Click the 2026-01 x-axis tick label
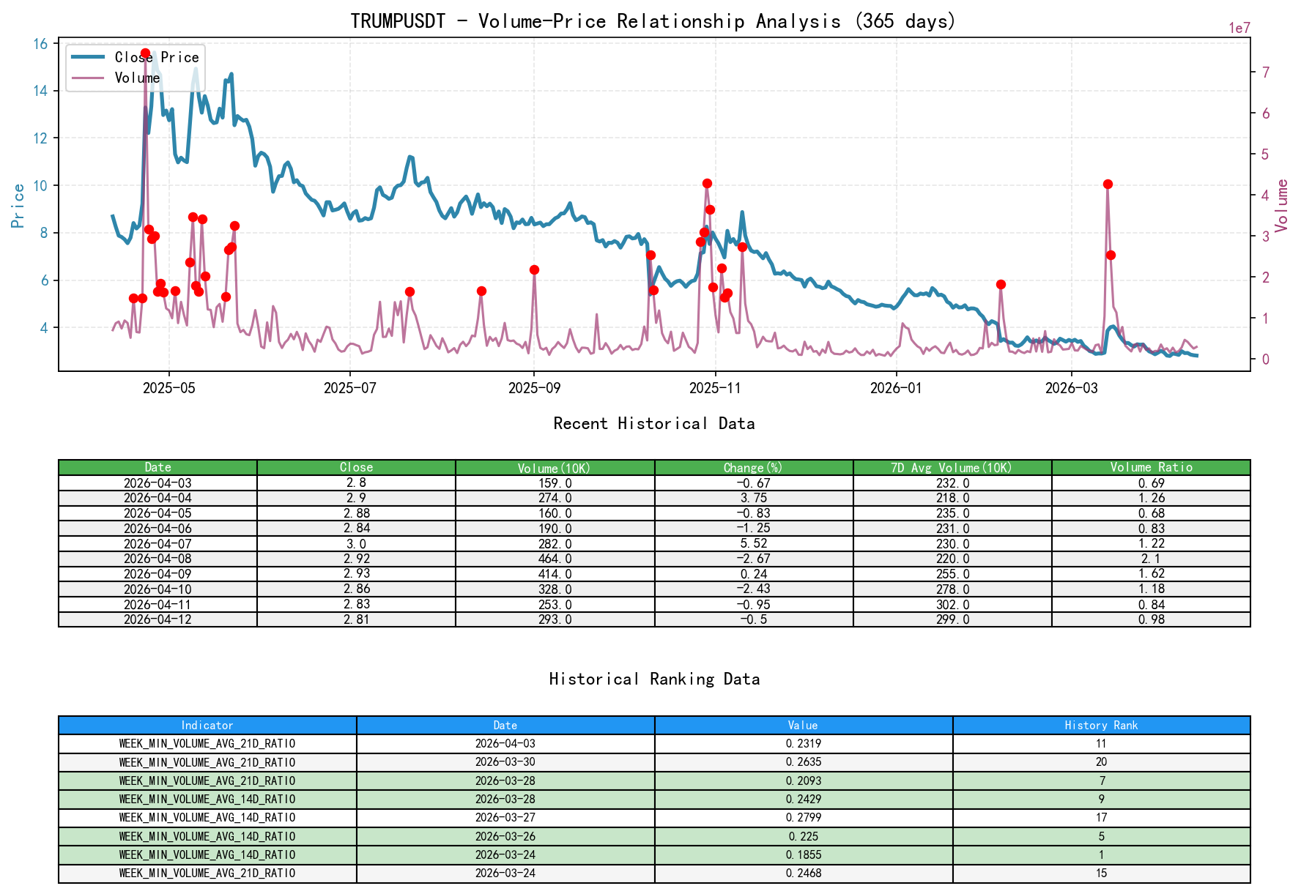1301x894 pixels. pos(896,388)
